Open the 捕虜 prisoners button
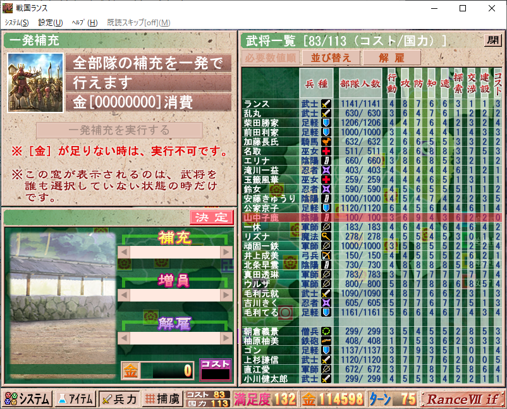This screenshot has height=409, width=507. tap(162, 399)
